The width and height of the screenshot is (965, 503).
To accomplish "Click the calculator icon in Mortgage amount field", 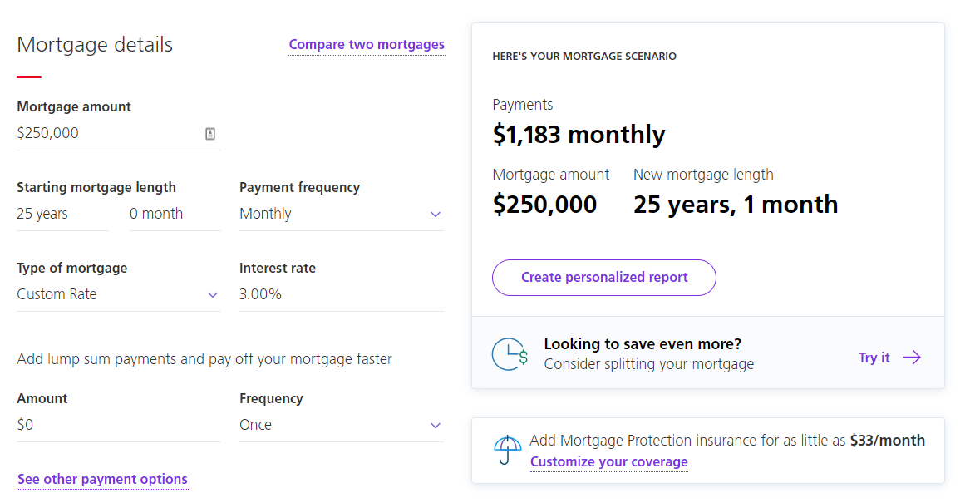I will (x=212, y=132).
